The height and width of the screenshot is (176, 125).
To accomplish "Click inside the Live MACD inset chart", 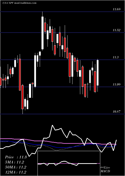I will pyautogui.click(x=69, y=163).
